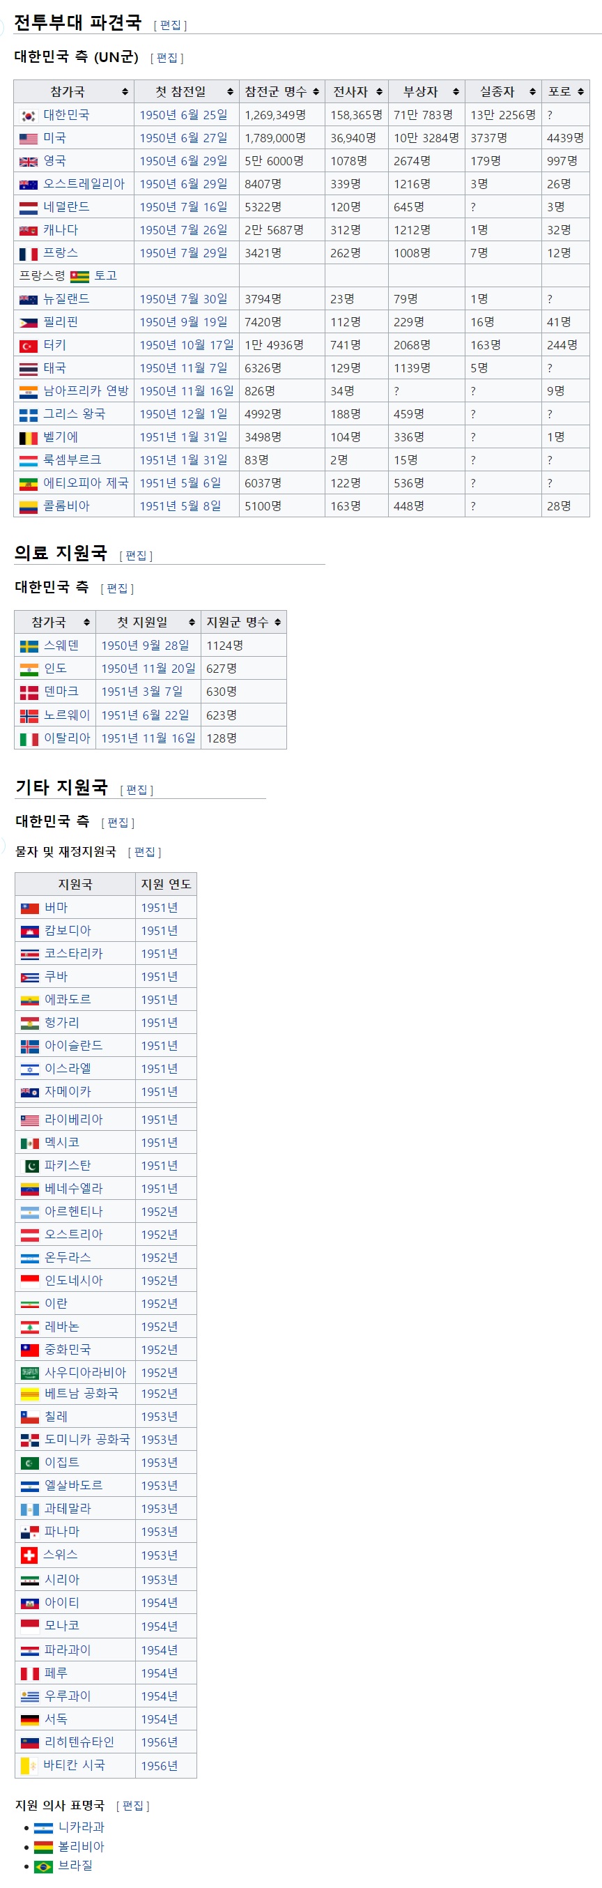Open the 도미니카 공화국 link
Image resolution: width=602 pixels, height=1888 pixels.
(87, 1440)
